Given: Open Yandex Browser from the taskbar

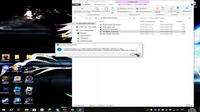Looking at the screenshot, I should [42, 110].
